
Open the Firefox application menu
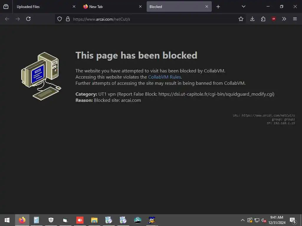[295, 19]
